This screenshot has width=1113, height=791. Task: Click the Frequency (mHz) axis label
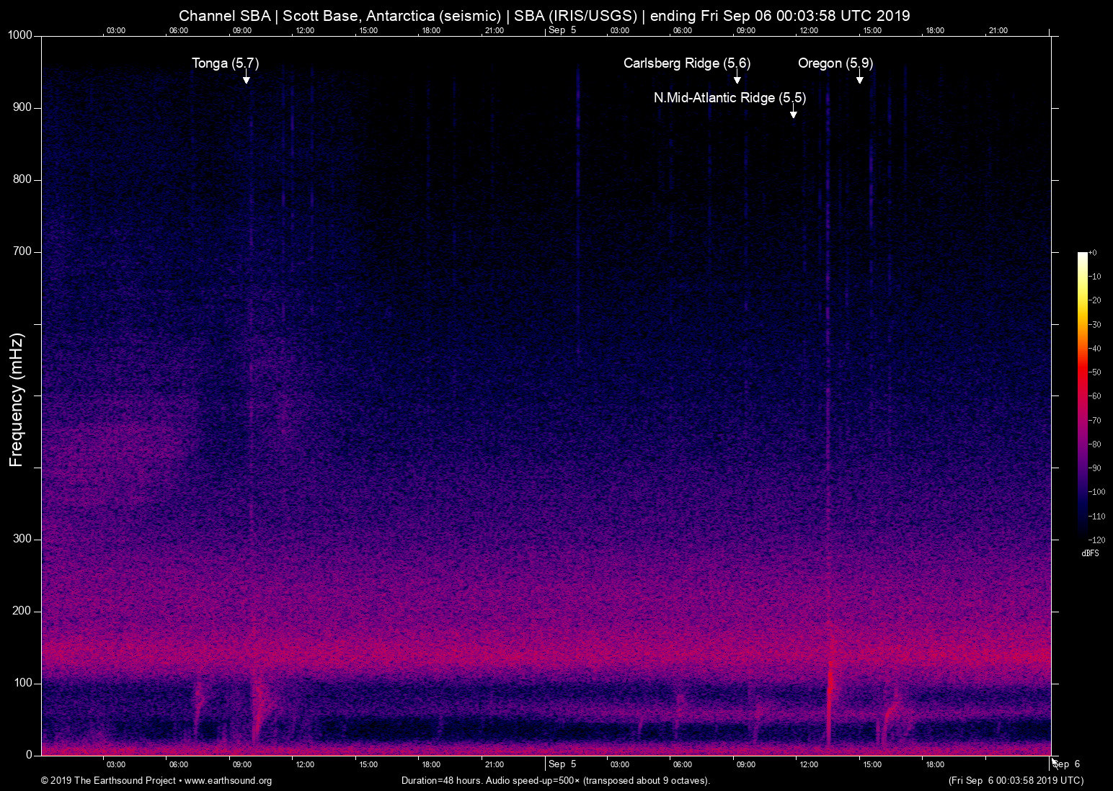[x=17, y=400]
